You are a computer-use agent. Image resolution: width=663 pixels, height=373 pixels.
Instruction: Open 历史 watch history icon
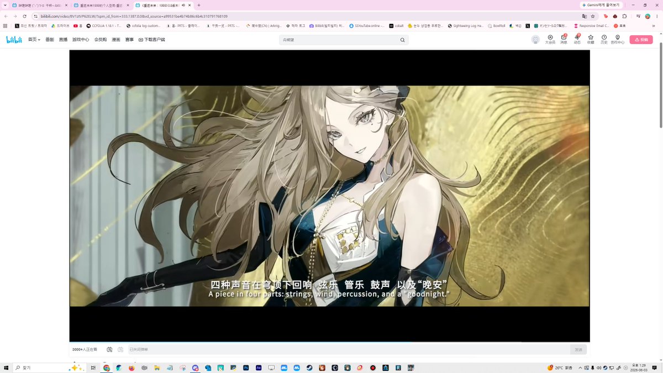coord(604,39)
